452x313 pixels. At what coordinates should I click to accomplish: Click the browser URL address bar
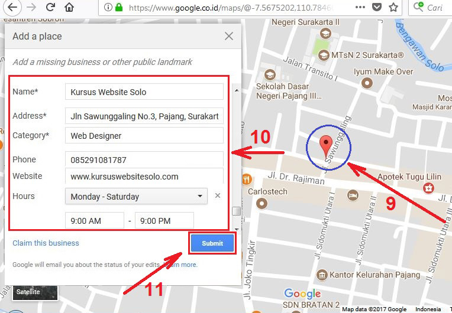coord(231,8)
